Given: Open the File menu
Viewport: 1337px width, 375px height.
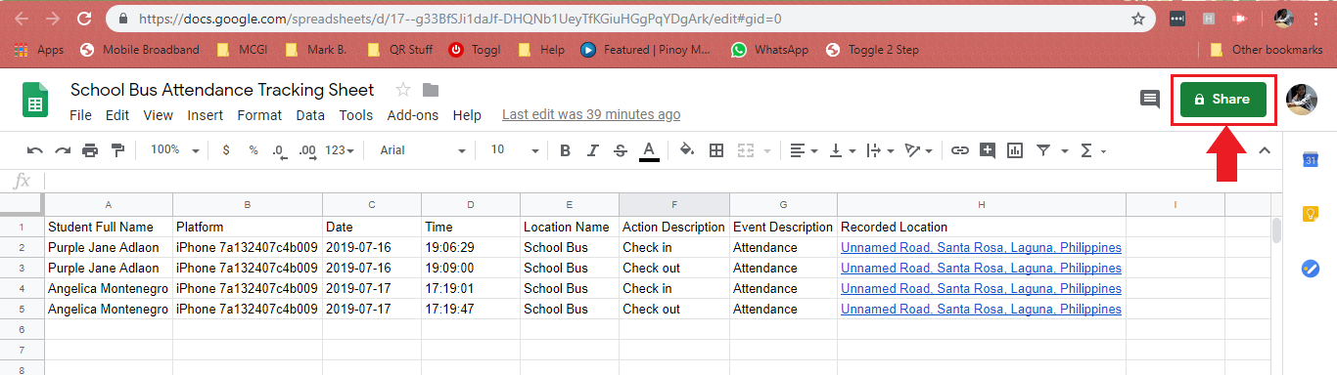Looking at the screenshot, I should pos(80,115).
